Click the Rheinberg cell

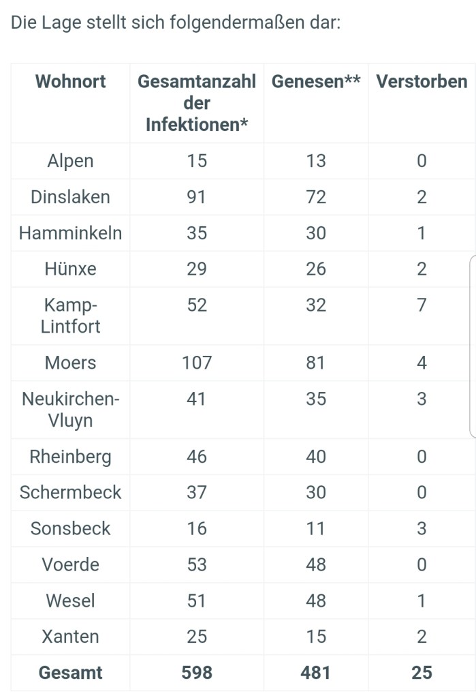(70, 457)
